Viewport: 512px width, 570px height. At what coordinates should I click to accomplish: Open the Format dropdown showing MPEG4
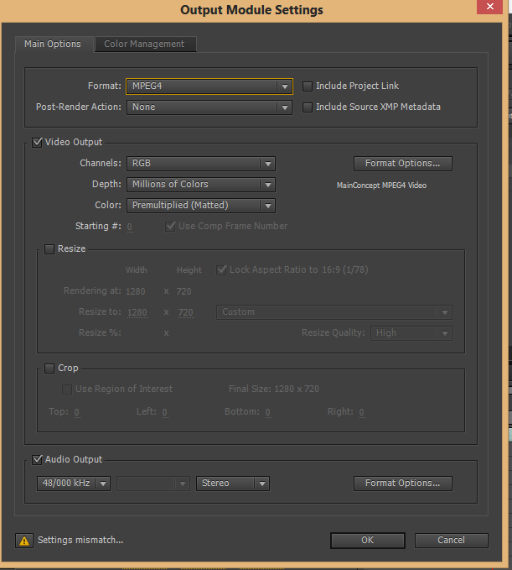tap(209, 86)
